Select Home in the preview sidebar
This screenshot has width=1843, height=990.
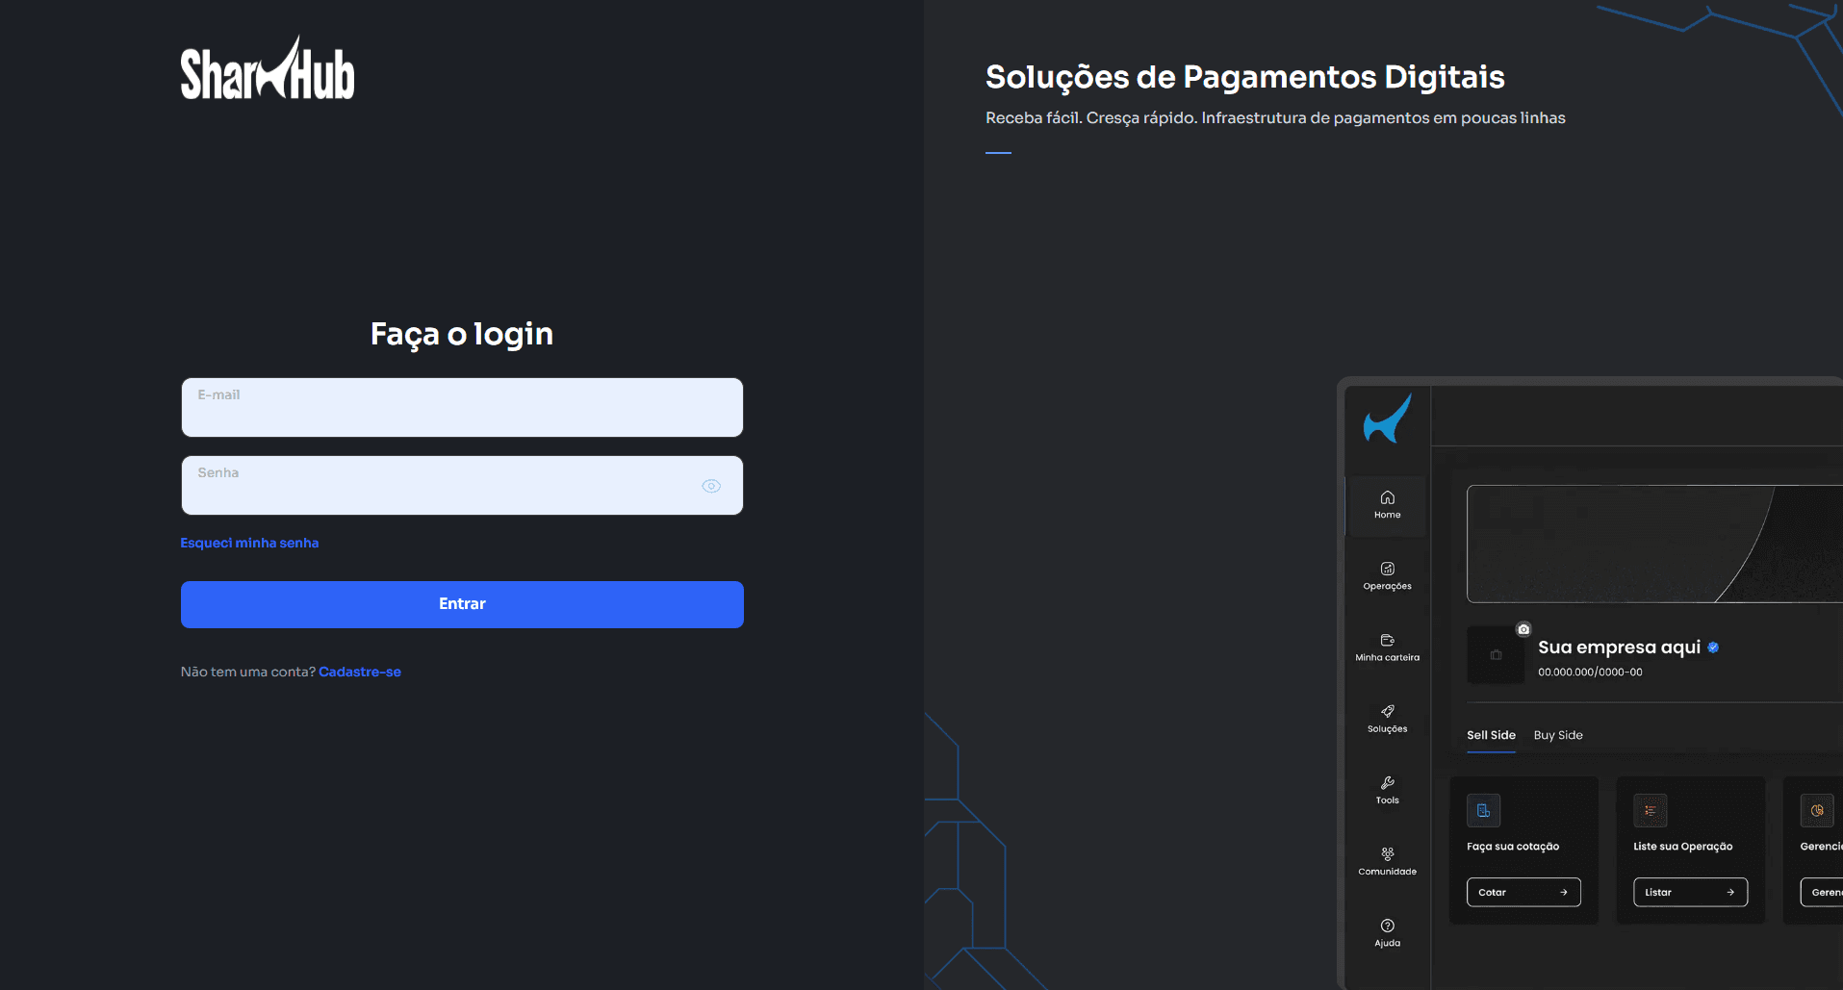tap(1387, 505)
